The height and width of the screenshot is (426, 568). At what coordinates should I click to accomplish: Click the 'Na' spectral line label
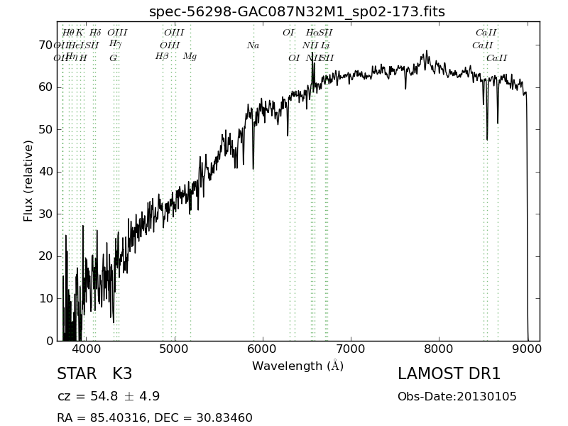click(x=253, y=45)
